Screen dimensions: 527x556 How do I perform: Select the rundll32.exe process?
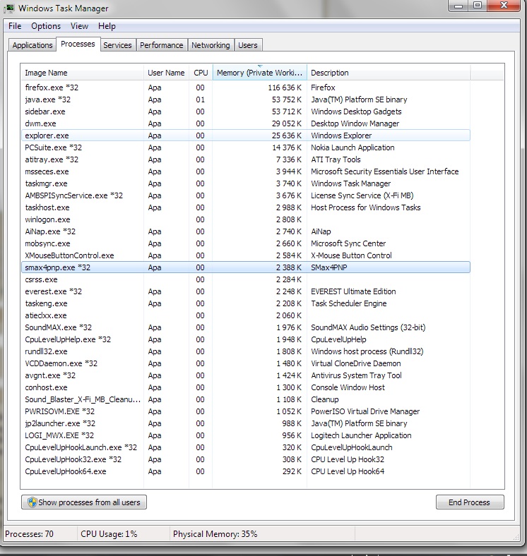click(246, 351)
